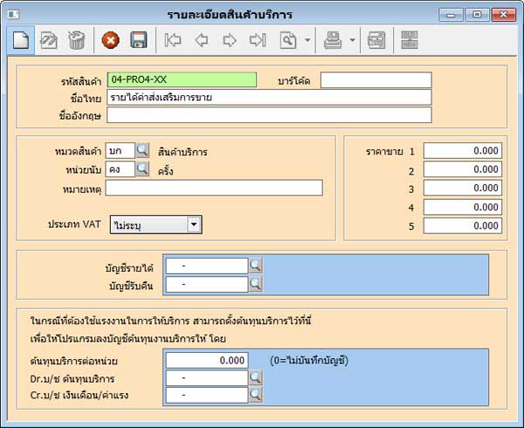This screenshot has width=524, height=428.
Task: Click the (0=ไม่บันทึกบัญชี) note text
Action: pyautogui.click(x=309, y=361)
